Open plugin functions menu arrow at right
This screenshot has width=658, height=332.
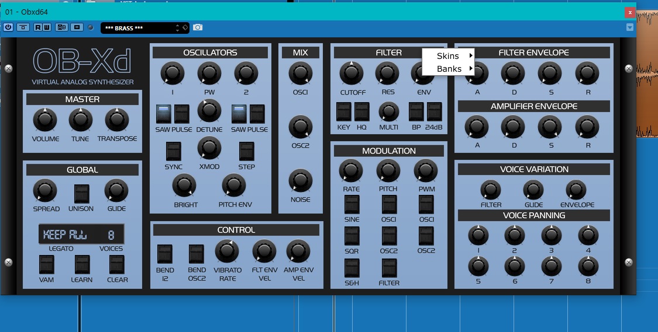pyautogui.click(x=629, y=27)
